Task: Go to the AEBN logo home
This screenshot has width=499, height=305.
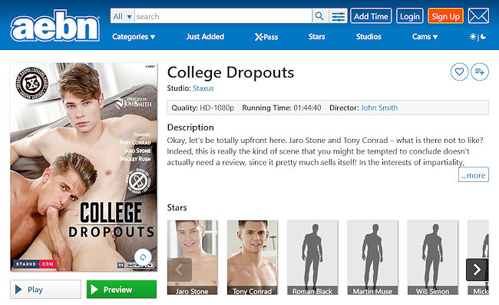Action: (x=55, y=25)
